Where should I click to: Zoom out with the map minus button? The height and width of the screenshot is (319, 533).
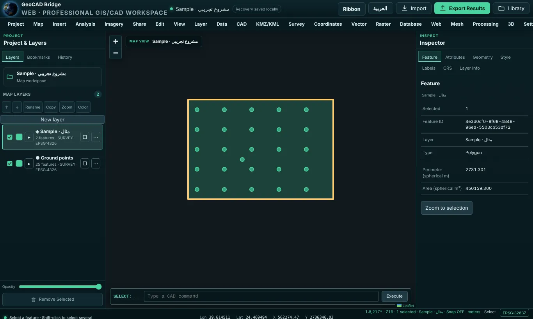tap(115, 53)
